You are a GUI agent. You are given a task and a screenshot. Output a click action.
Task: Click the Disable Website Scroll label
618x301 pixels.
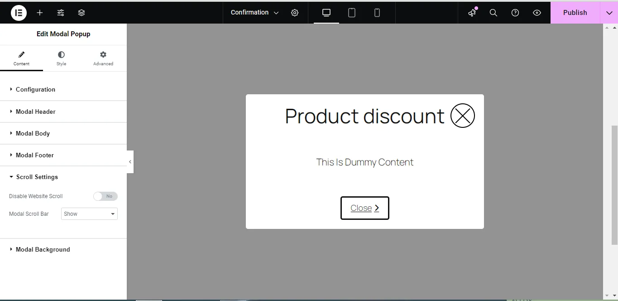coord(36,196)
